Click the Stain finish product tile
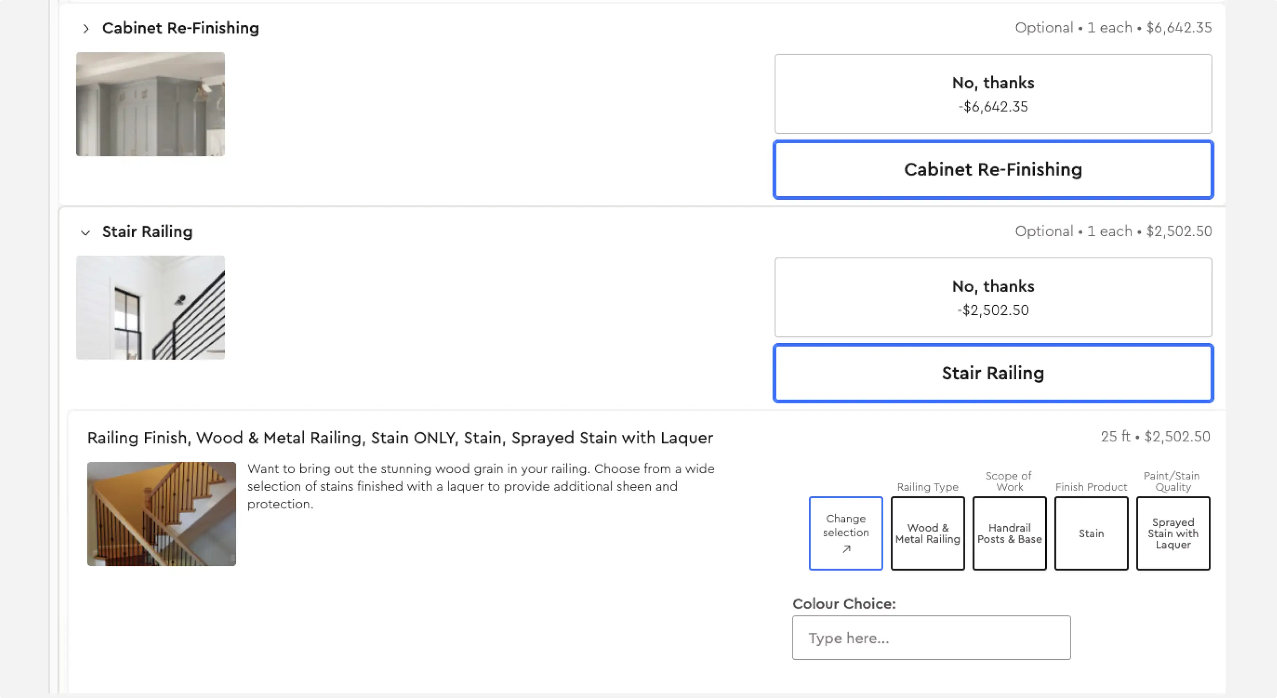1277x698 pixels. pos(1091,533)
